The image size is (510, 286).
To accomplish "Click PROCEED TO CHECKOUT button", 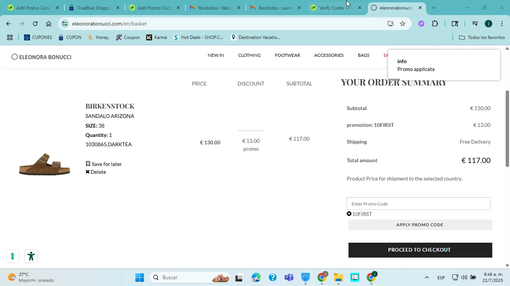I will (x=420, y=250).
